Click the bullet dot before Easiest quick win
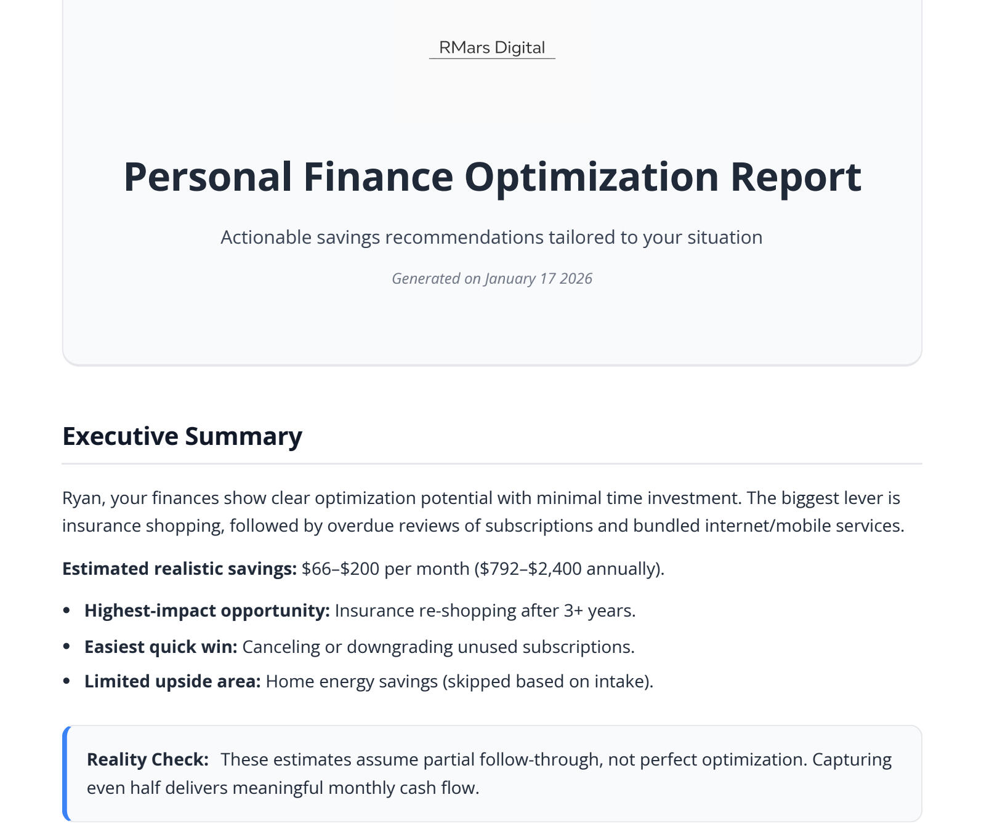The width and height of the screenshot is (984, 832). coord(67,647)
